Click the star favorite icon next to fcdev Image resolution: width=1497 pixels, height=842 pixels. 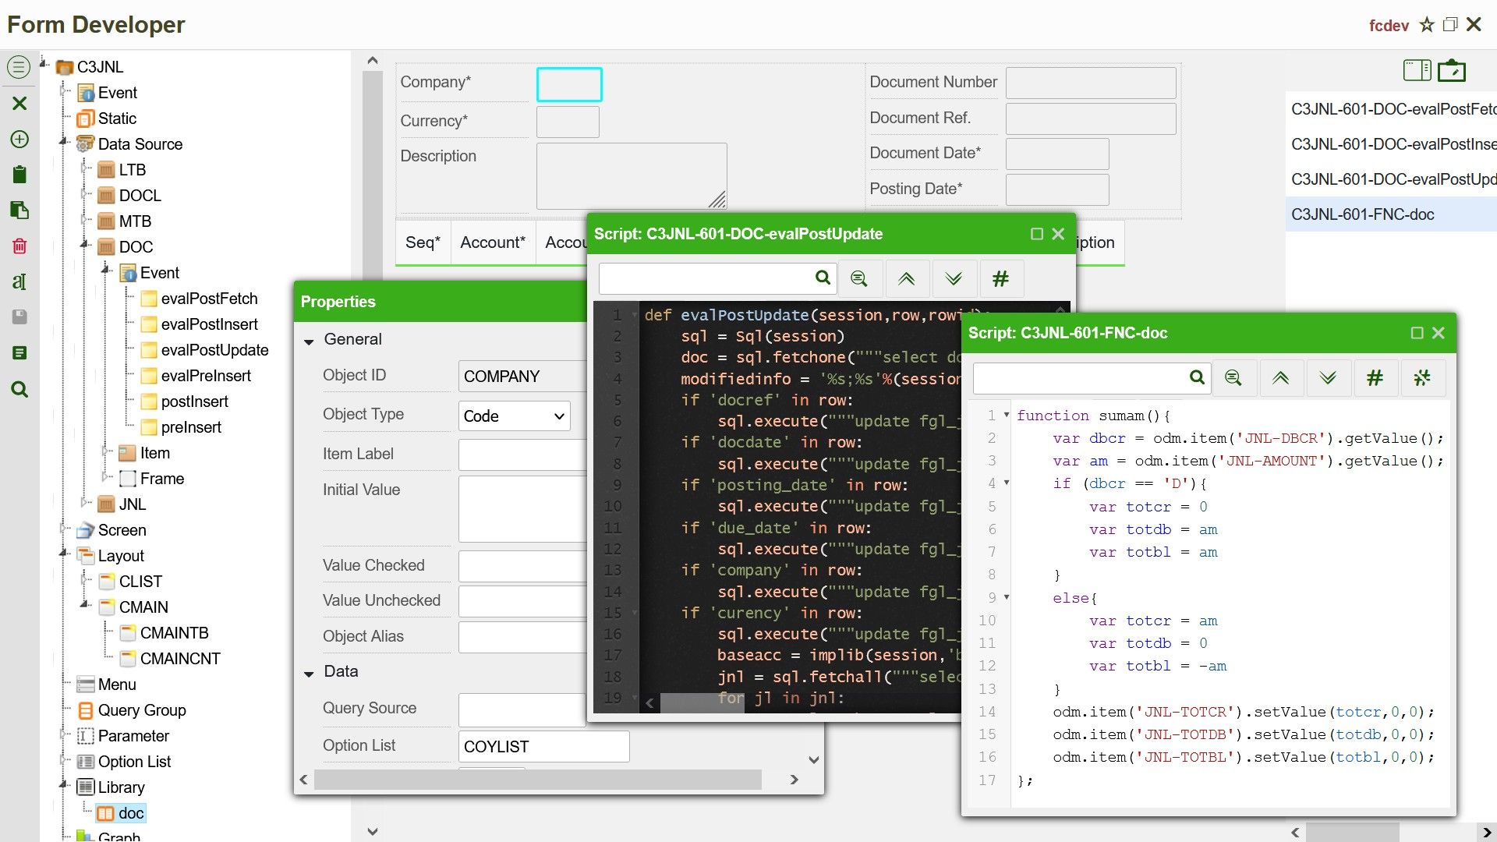pos(1426,25)
